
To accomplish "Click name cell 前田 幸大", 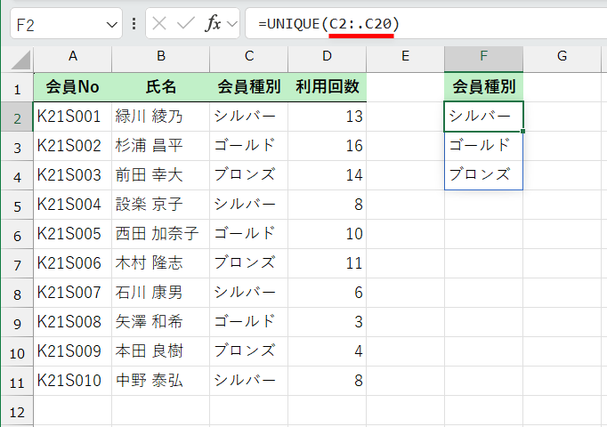I will coord(161,175).
